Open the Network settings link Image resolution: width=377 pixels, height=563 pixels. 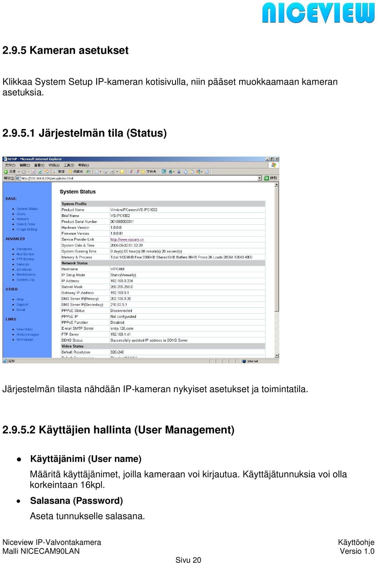[22, 219]
